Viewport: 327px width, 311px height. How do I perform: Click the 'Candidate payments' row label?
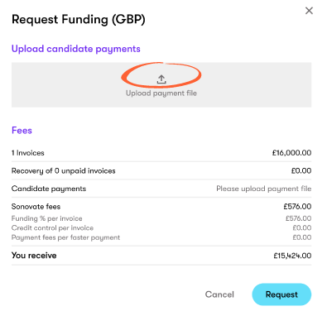point(49,189)
